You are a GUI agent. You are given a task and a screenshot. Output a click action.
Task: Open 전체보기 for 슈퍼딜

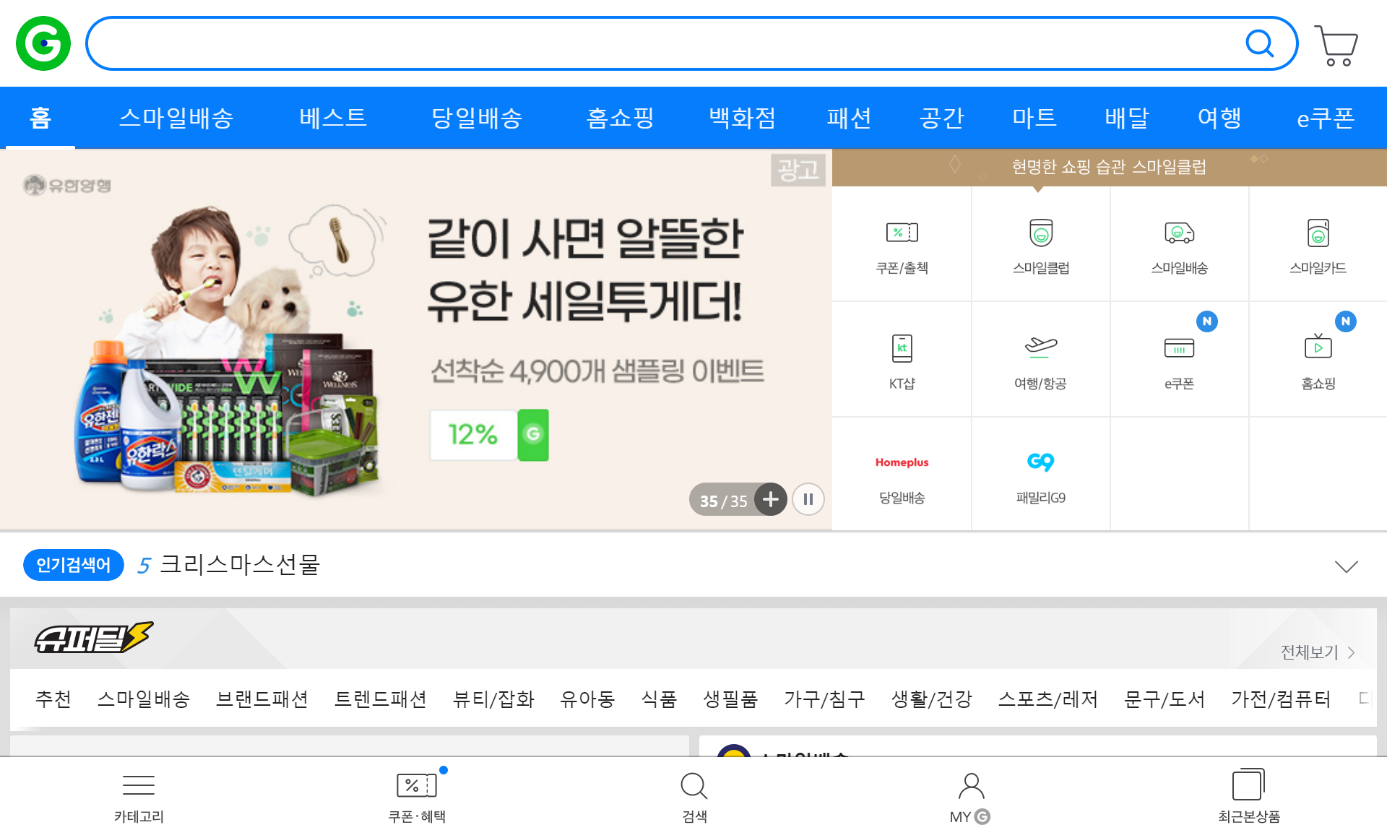point(1317,652)
